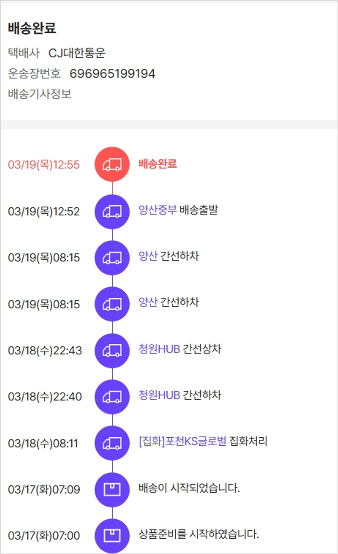The image size is (338, 554).
Task: Select the 03/18(수)08:11 timestamp
Action: coord(43,443)
